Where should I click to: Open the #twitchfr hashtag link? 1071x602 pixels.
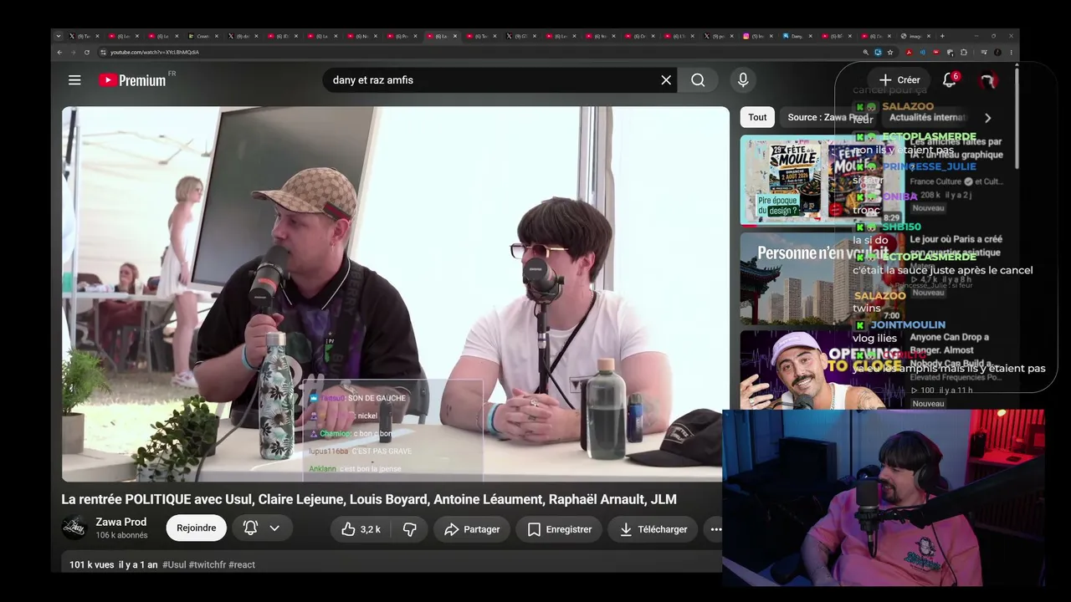tap(208, 565)
